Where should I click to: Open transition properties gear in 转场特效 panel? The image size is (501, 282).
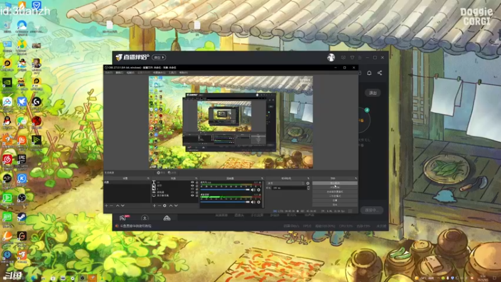(307, 183)
